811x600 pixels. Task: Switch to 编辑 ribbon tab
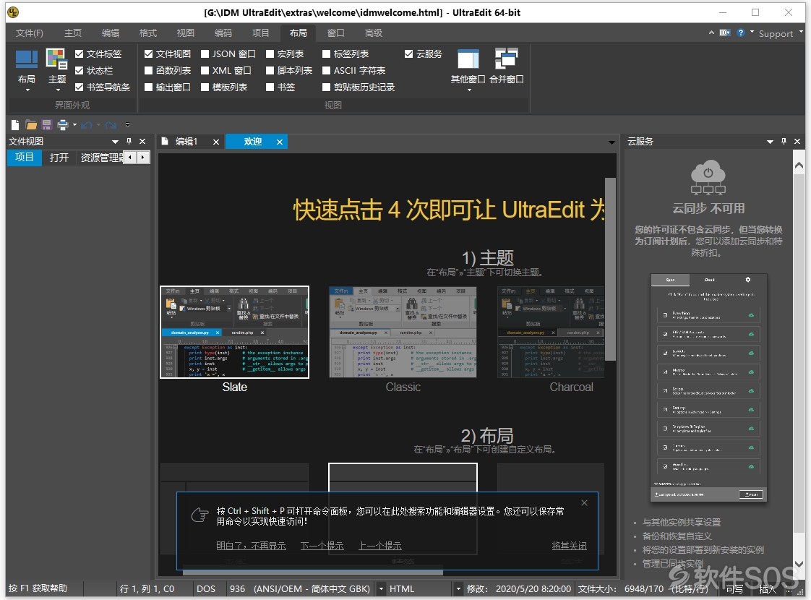tap(111, 33)
